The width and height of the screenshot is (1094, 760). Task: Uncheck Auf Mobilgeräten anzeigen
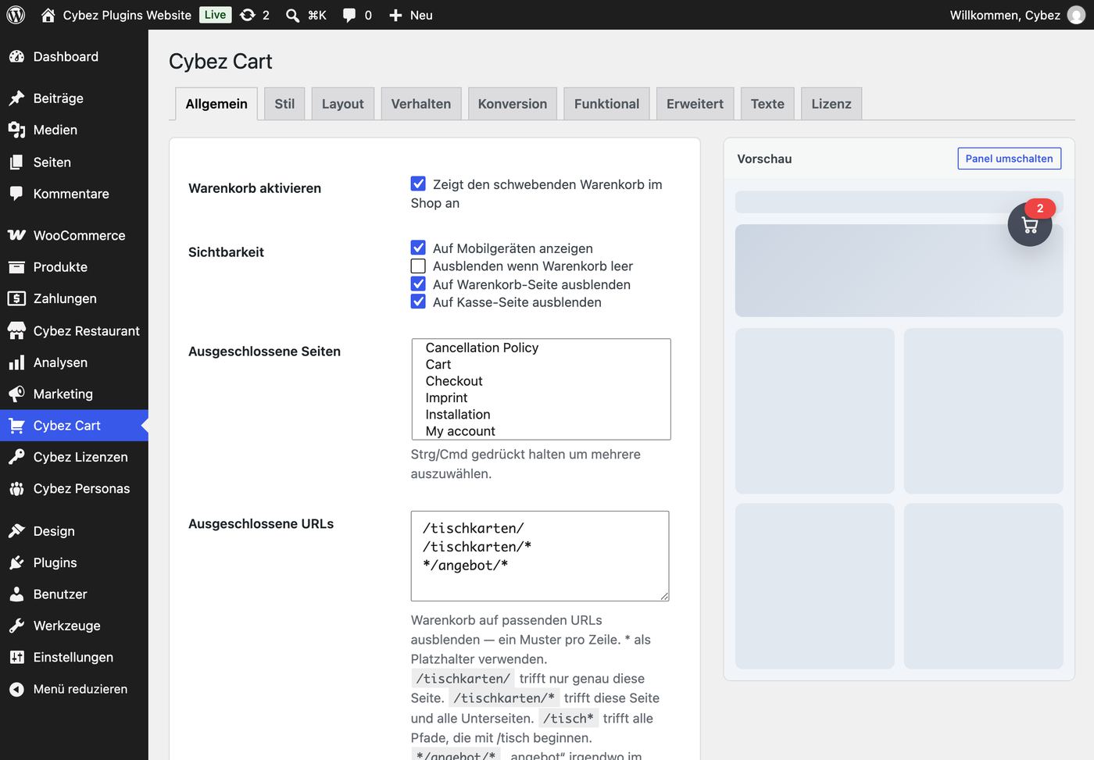(x=418, y=248)
